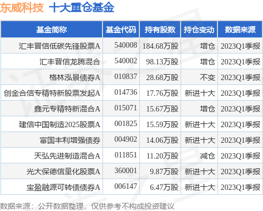The height and width of the screenshot is (211, 263).
Task: Click fund name 创金合信专精特新股票发起A
Action: pos(52,93)
